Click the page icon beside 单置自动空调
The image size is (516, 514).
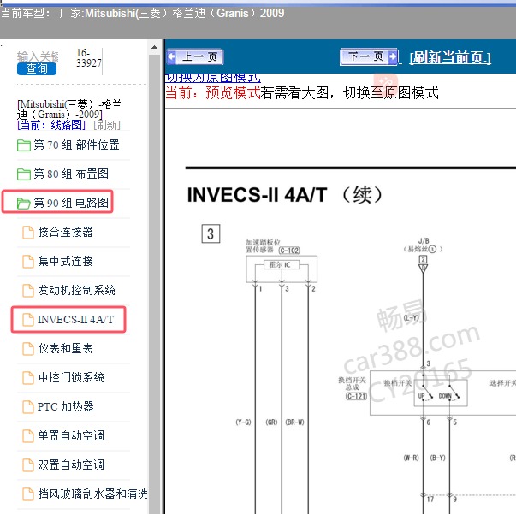tap(28, 435)
